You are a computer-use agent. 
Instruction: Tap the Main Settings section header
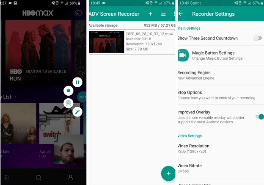click(189, 28)
